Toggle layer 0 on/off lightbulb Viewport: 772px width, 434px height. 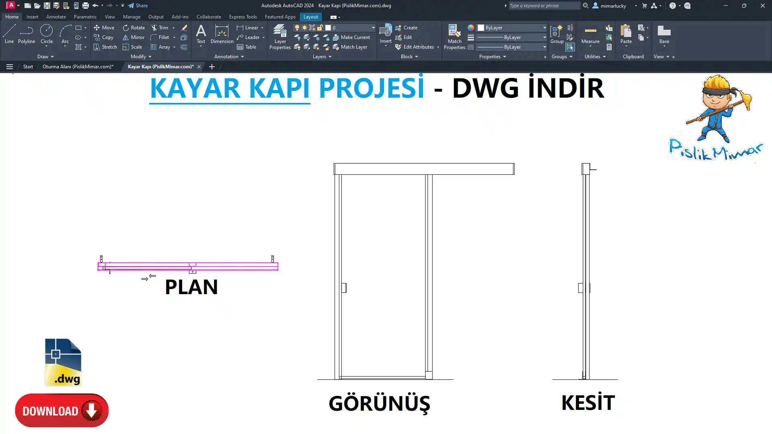297,28
